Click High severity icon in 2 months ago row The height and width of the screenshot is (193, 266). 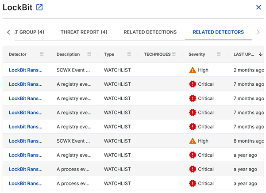point(193,70)
